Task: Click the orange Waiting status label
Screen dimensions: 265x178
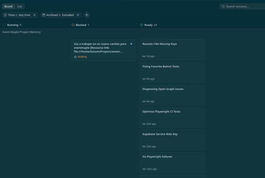Action: tap(82, 57)
